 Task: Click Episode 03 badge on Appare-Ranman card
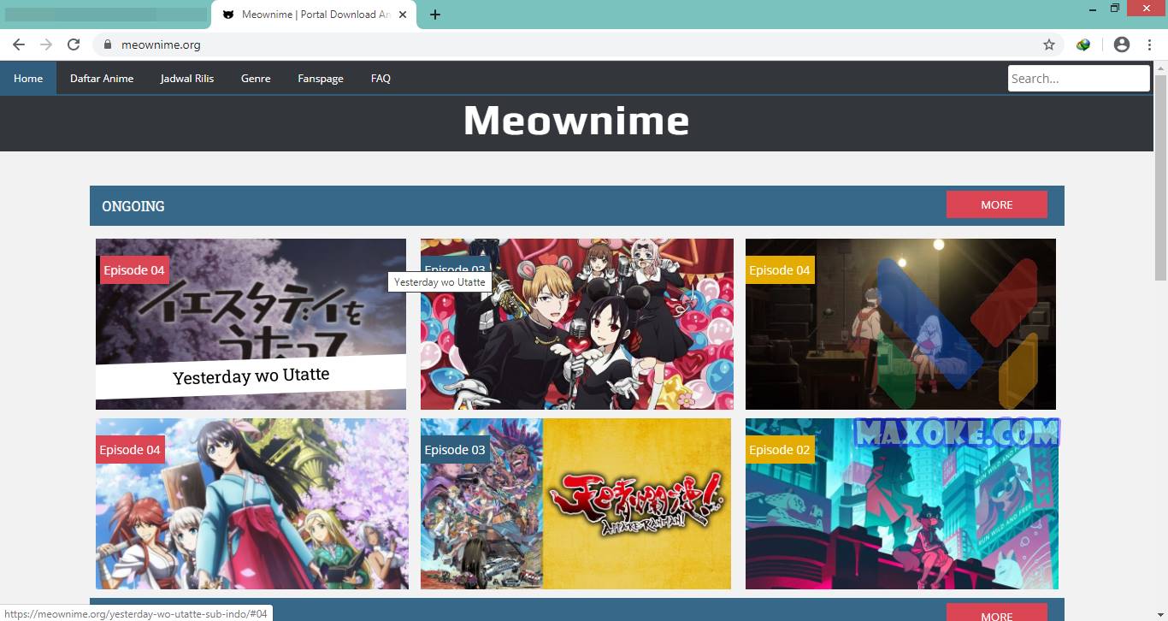[455, 449]
